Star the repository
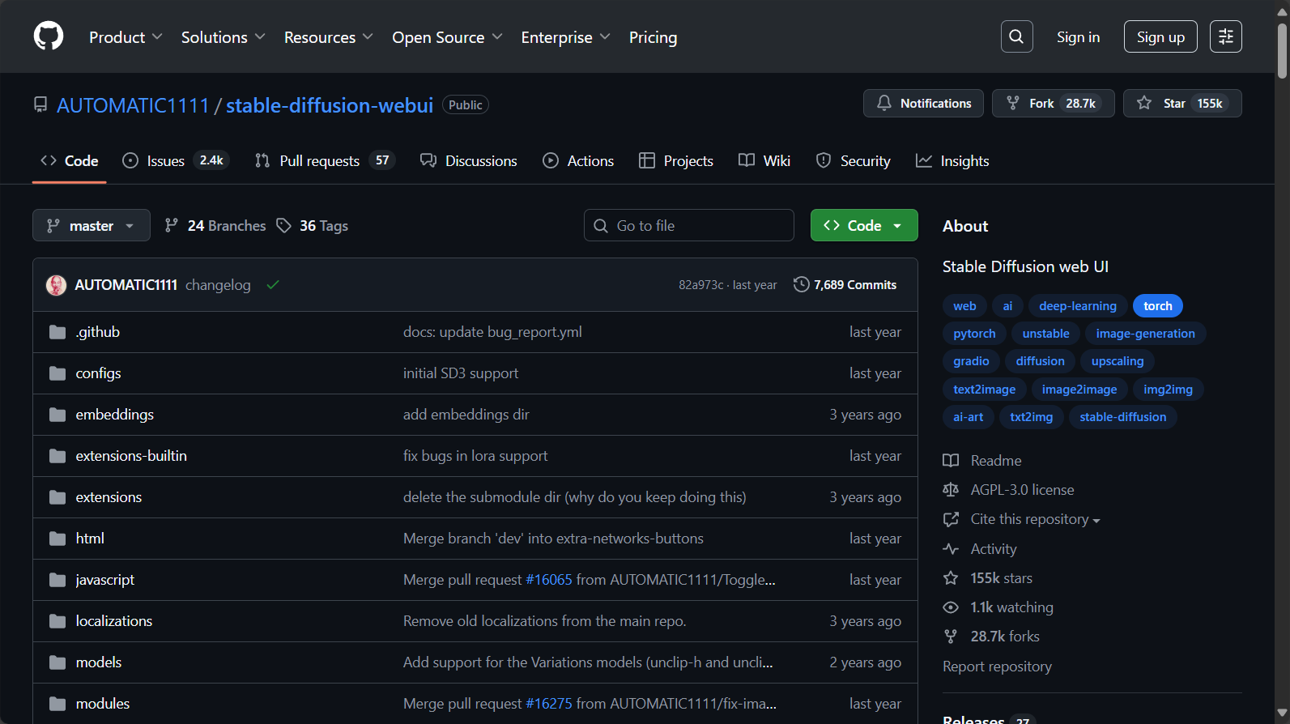Viewport: 1290px width, 724px height. (1182, 103)
